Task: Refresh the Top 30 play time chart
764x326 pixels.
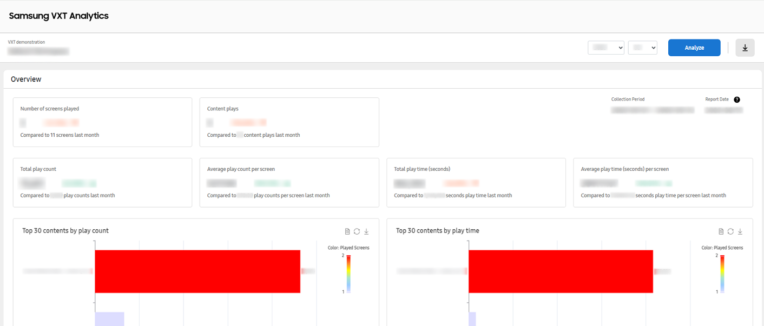Action: (730, 231)
